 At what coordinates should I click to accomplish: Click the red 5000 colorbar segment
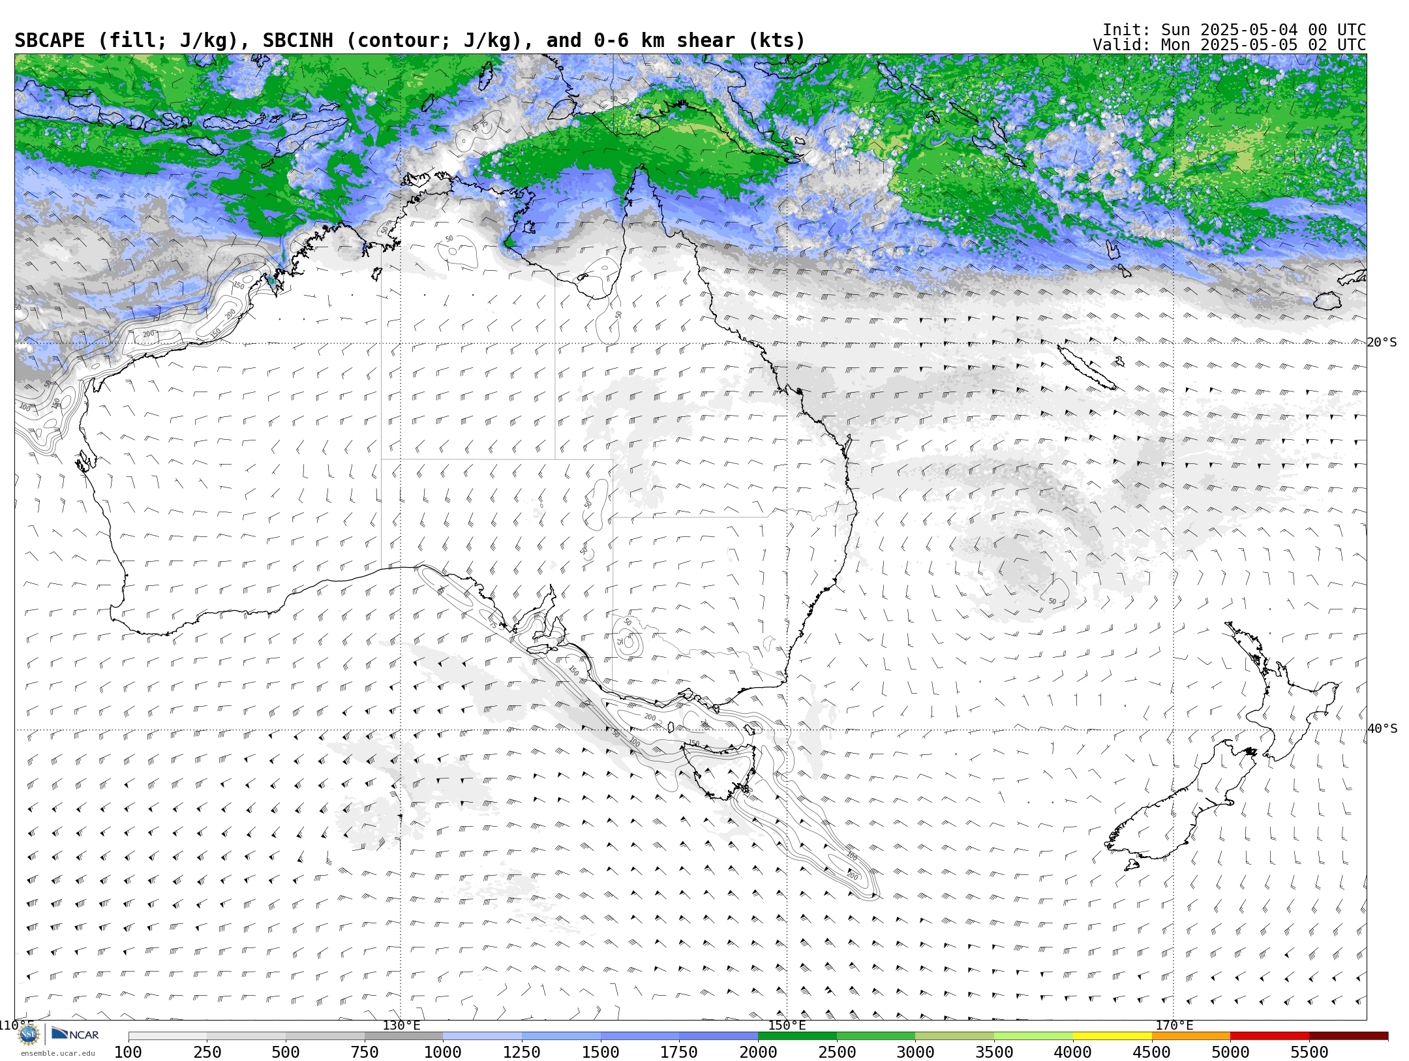pyautogui.click(x=1269, y=1036)
